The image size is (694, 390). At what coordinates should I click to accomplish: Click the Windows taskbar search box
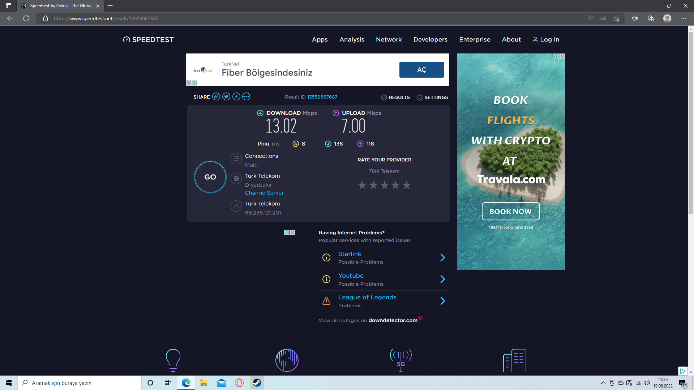80,383
